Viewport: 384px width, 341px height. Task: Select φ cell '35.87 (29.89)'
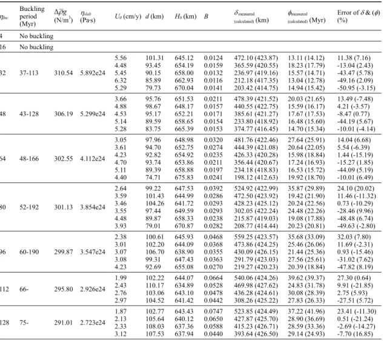point(306,188)
